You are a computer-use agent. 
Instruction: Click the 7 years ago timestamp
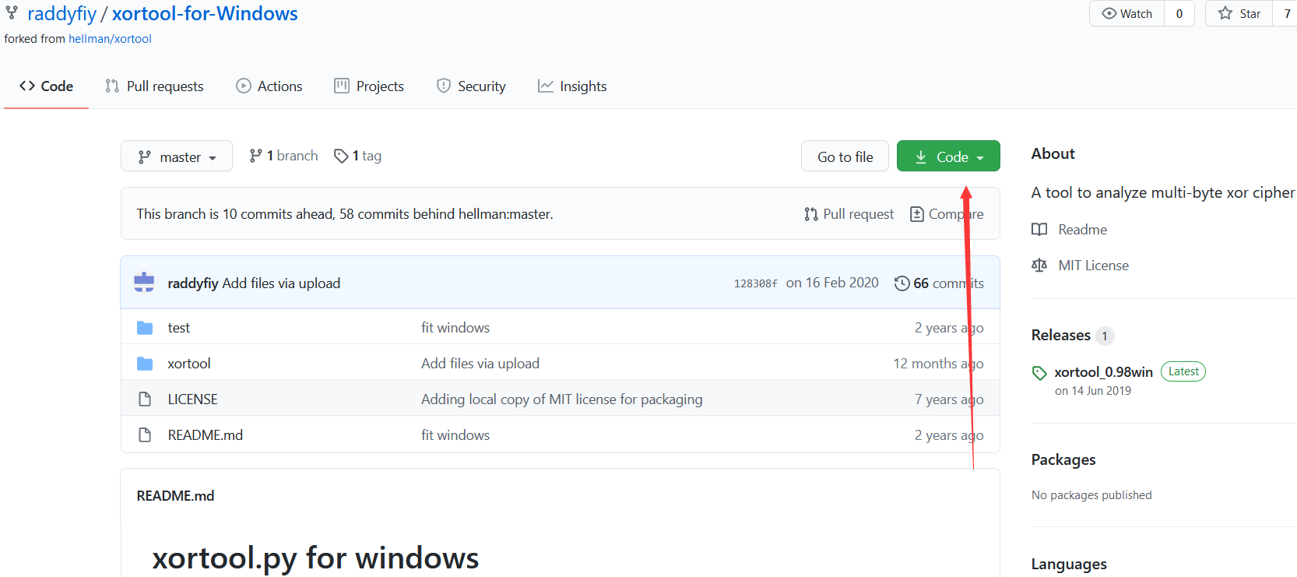(x=949, y=399)
